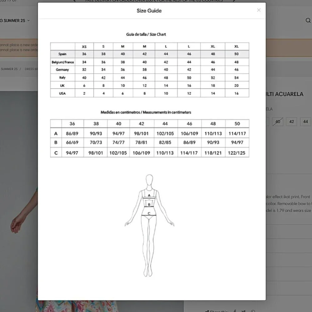Viewport: 312px width, 312px height.
Task: Click the 'Size Guide' dialog title
Action: pos(149,11)
